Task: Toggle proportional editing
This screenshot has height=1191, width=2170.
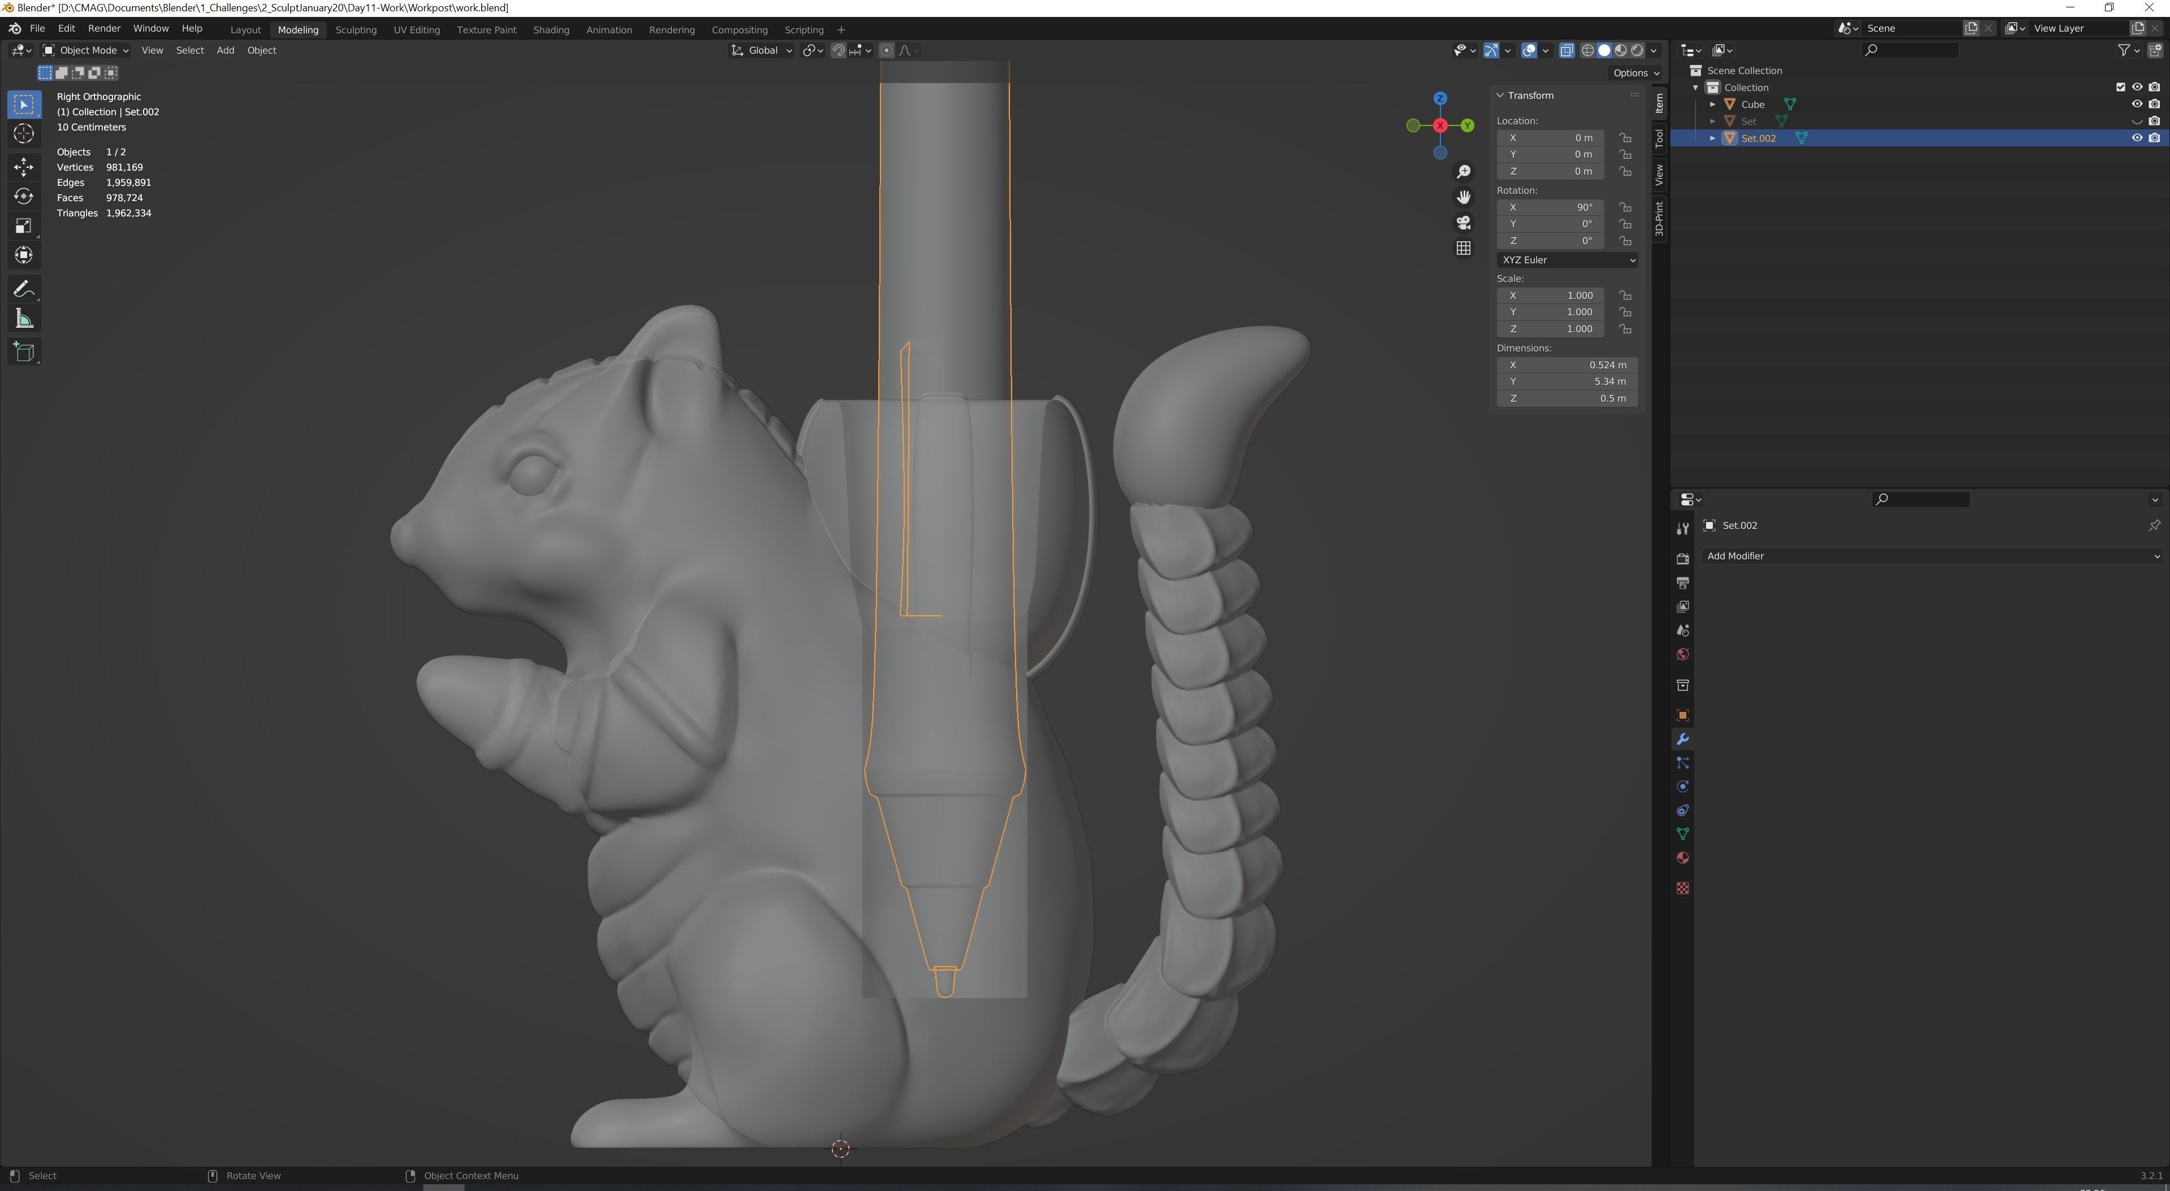Action: [886, 50]
